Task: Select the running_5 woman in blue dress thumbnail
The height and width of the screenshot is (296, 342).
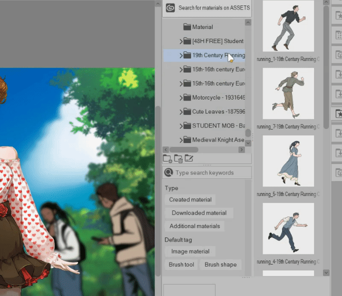Action: coord(288,161)
